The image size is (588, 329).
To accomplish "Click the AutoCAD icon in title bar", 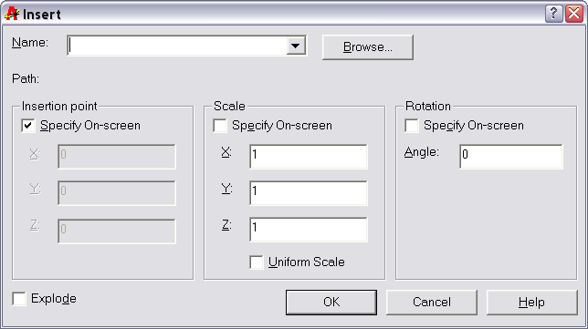I will tap(12, 14).
